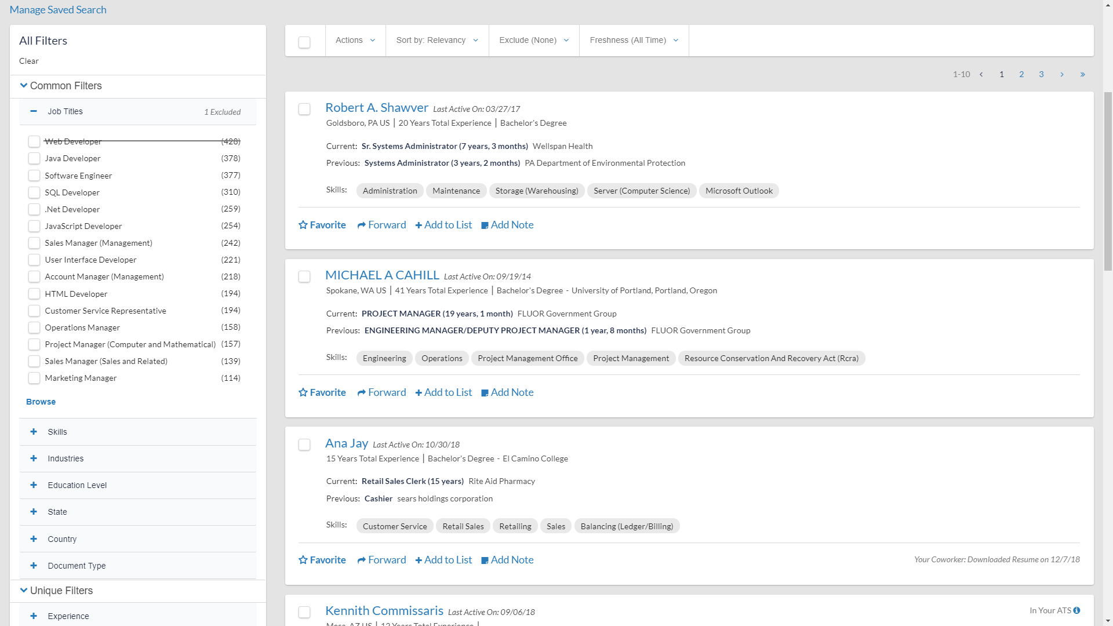1113x626 pixels.
Task: Open the Actions menu
Action: (x=355, y=40)
